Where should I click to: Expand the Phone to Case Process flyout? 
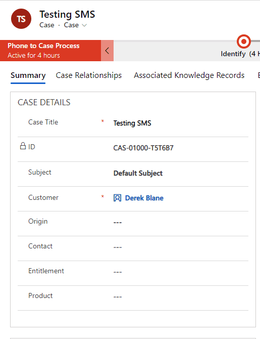50,51
